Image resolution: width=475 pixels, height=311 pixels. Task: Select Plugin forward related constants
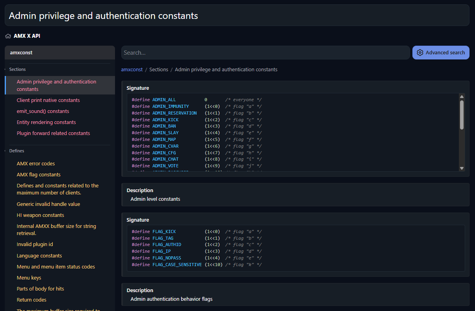click(x=53, y=133)
